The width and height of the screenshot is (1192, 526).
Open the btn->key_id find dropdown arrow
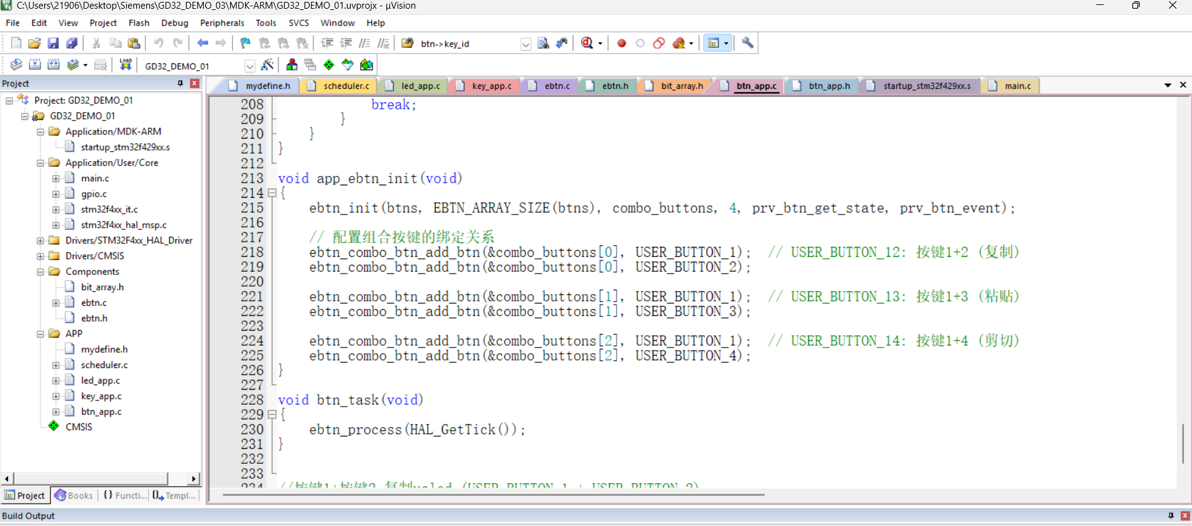(525, 44)
